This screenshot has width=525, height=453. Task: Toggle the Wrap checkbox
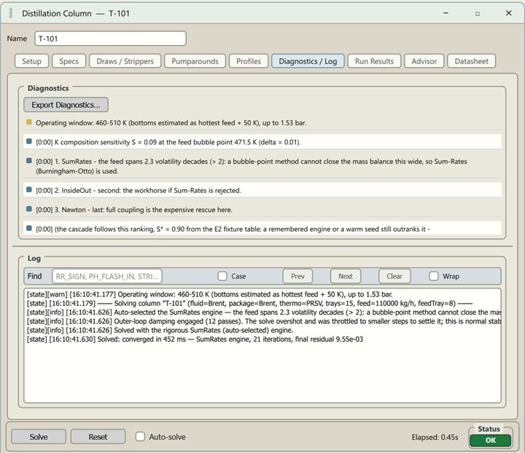coord(434,276)
